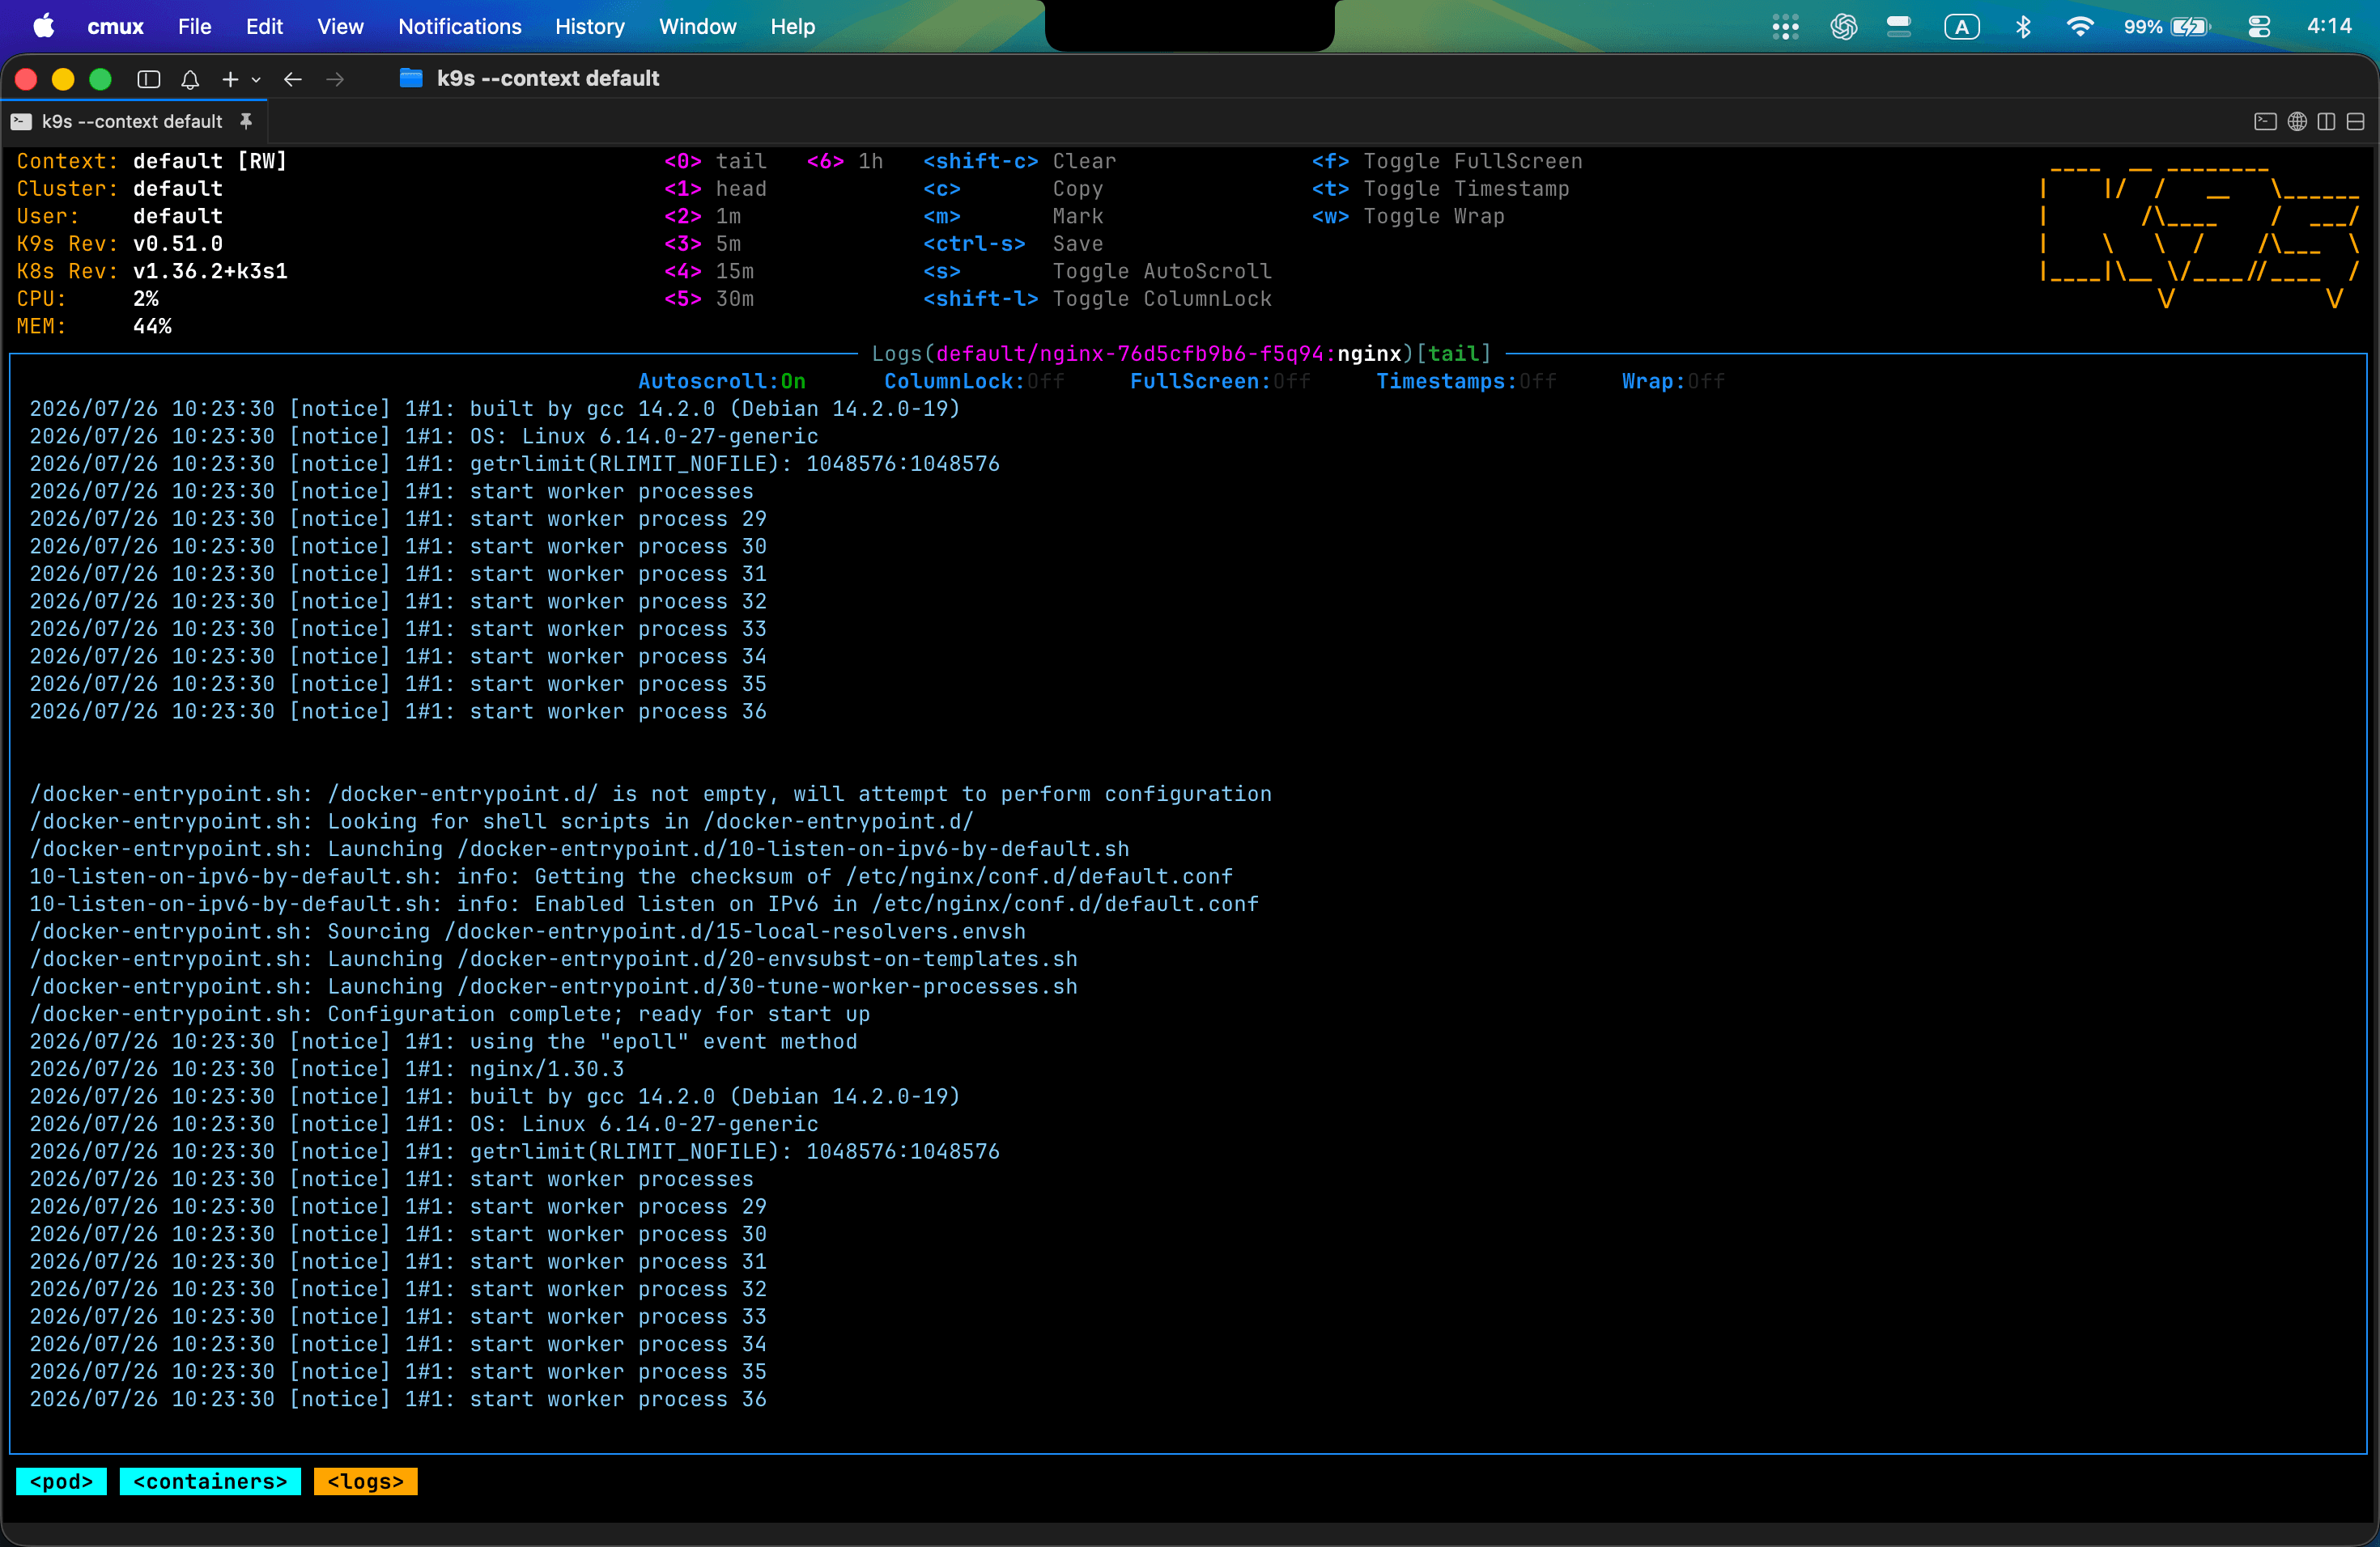Pin the k9s --context default tab
The height and width of the screenshot is (1547, 2380).
tap(246, 121)
